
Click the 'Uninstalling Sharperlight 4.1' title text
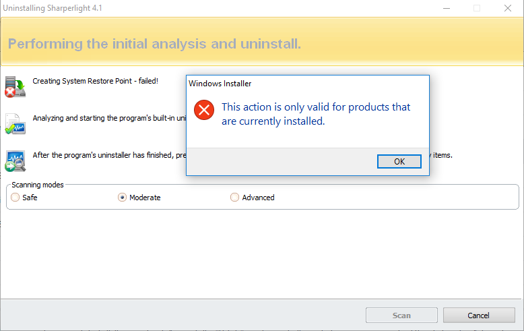(x=53, y=8)
